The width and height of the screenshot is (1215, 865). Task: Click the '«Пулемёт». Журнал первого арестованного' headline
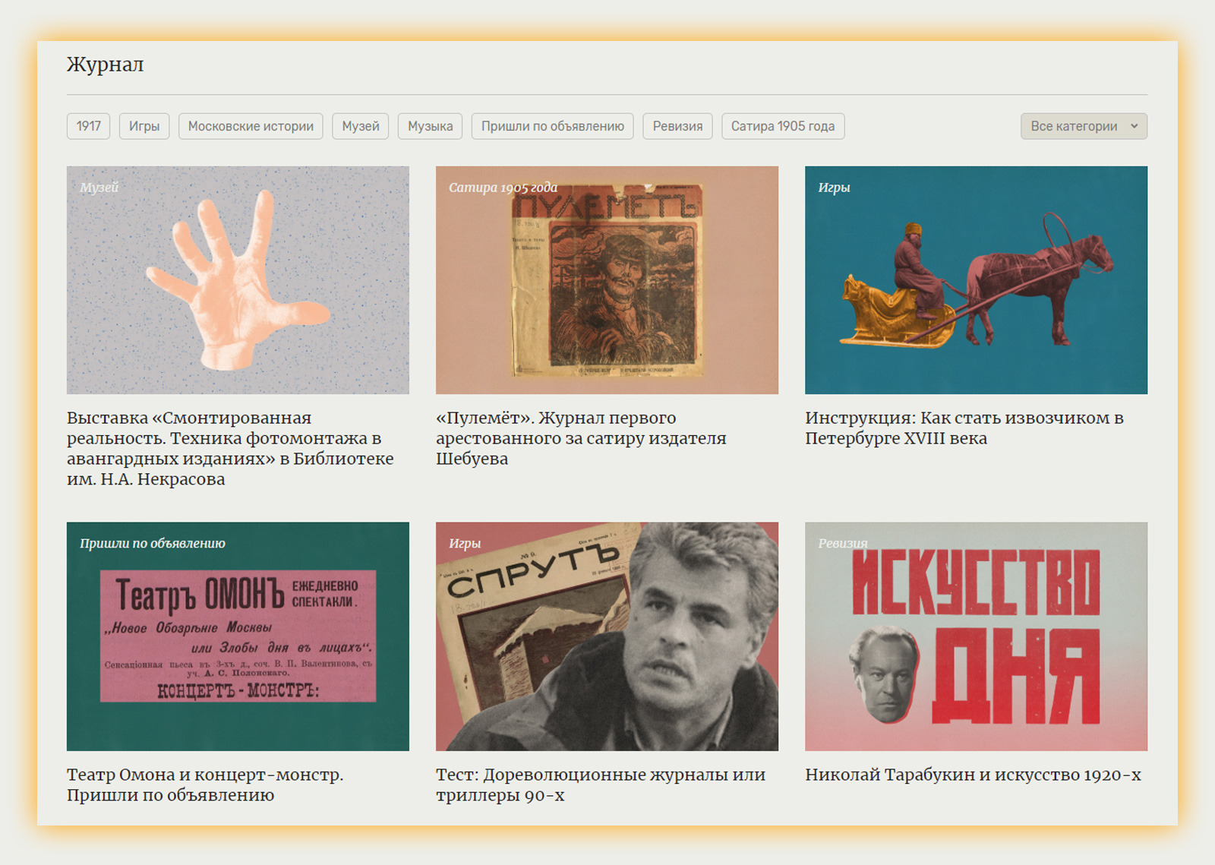coord(581,438)
